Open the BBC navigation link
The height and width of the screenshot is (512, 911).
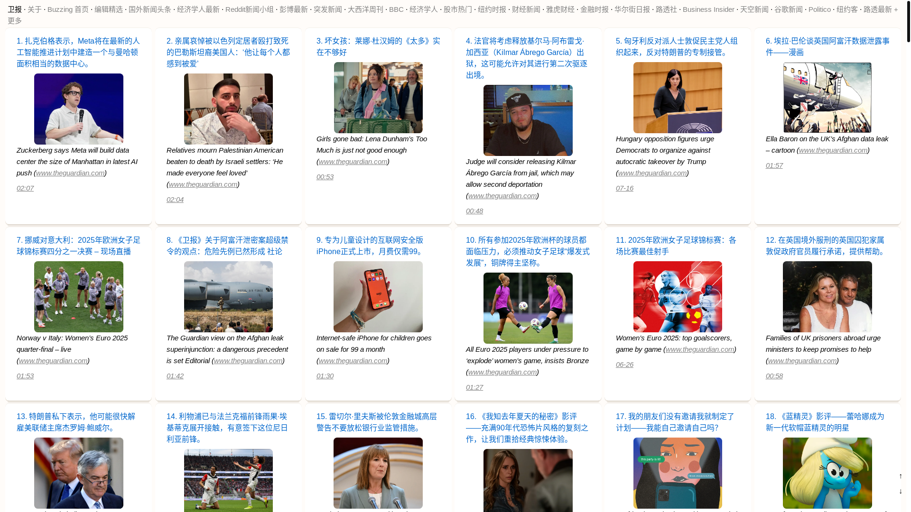(x=396, y=9)
